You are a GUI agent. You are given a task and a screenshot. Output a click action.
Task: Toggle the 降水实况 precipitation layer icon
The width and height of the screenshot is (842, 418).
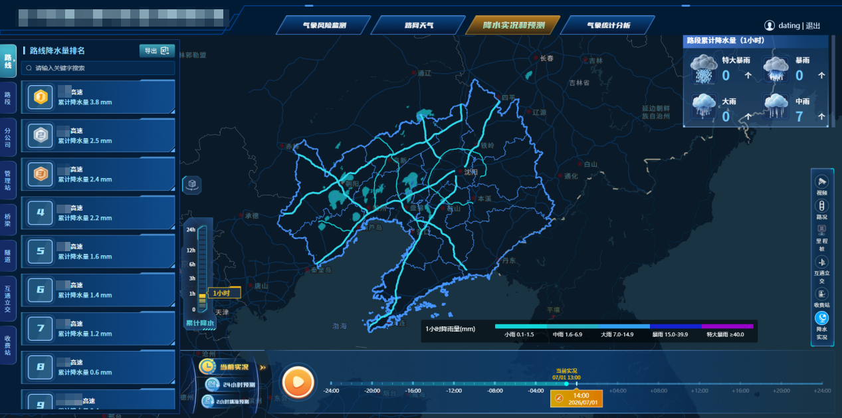point(822,318)
